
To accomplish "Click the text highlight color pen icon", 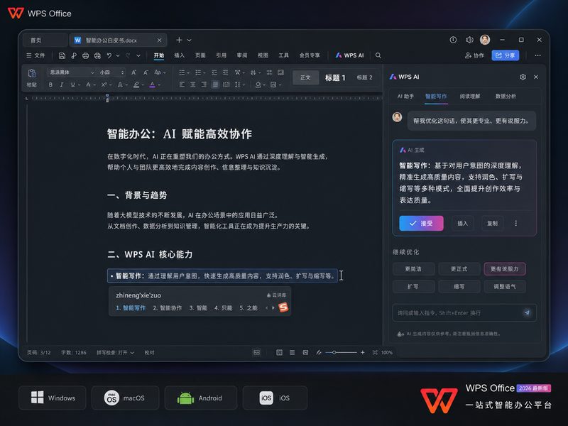I will click(x=136, y=84).
